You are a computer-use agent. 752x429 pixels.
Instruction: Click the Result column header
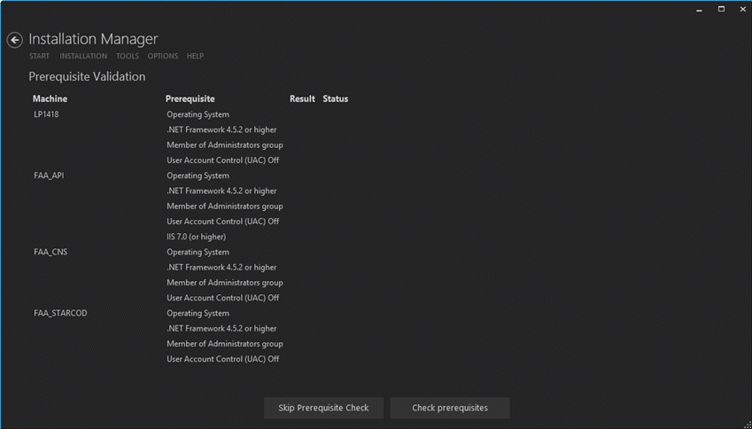pos(302,98)
